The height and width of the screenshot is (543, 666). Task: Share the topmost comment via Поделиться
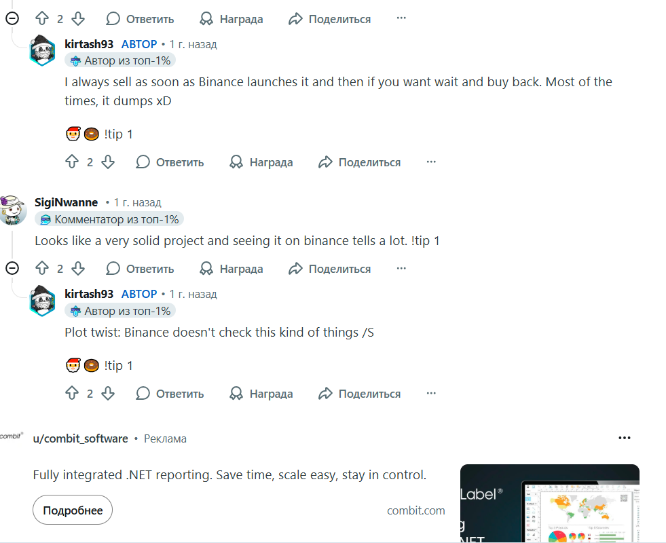pos(329,18)
